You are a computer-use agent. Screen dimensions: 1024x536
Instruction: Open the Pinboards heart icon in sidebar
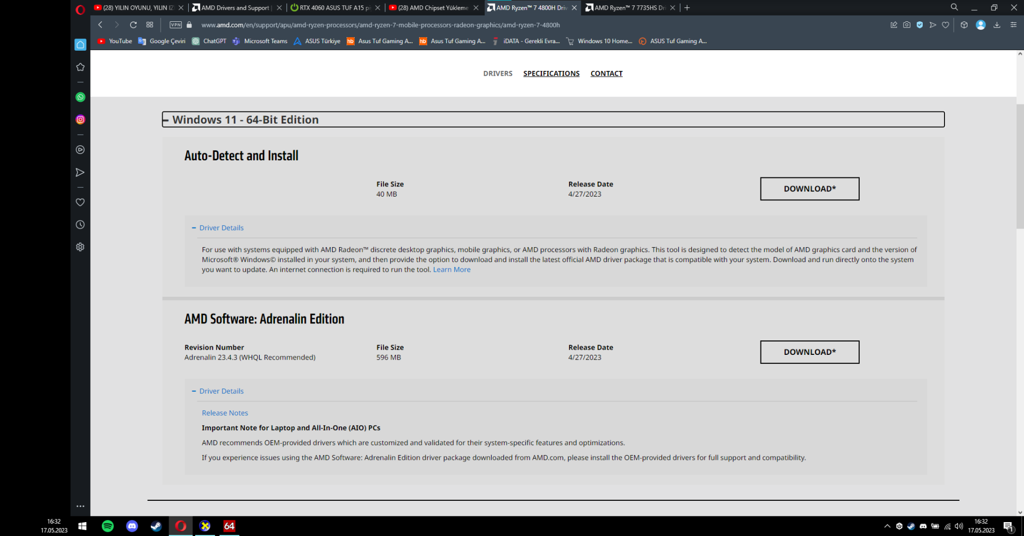(81, 202)
